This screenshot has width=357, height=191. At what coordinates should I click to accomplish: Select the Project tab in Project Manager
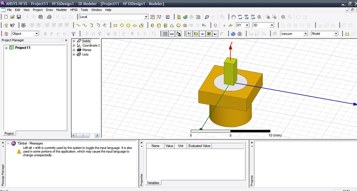pyautogui.click(x=9, y=134)
